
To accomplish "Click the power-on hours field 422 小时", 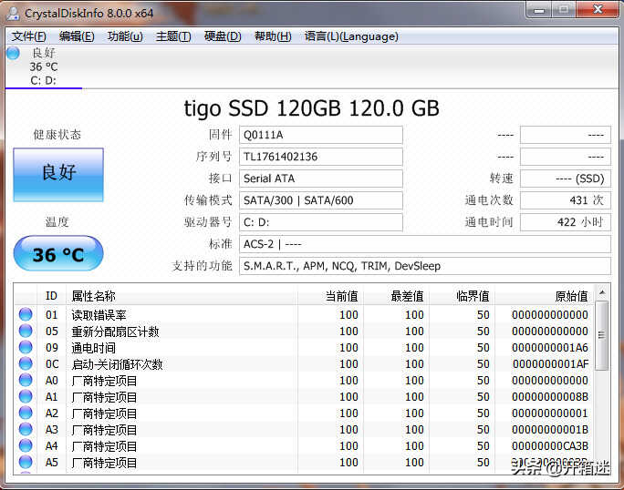I will 565,222.
